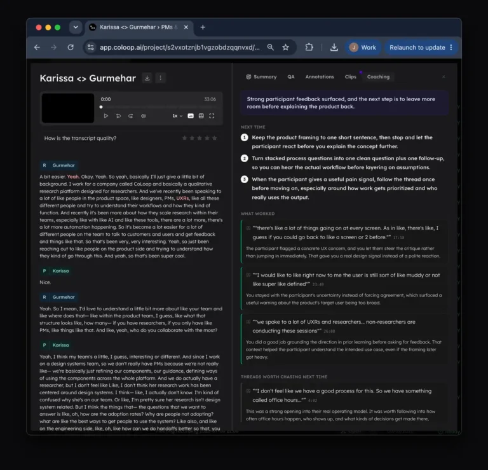Click the Karissa label above "Yeah, I think my team's"
Viewport: 488px width, 470px height.
(x=56, y=345)
